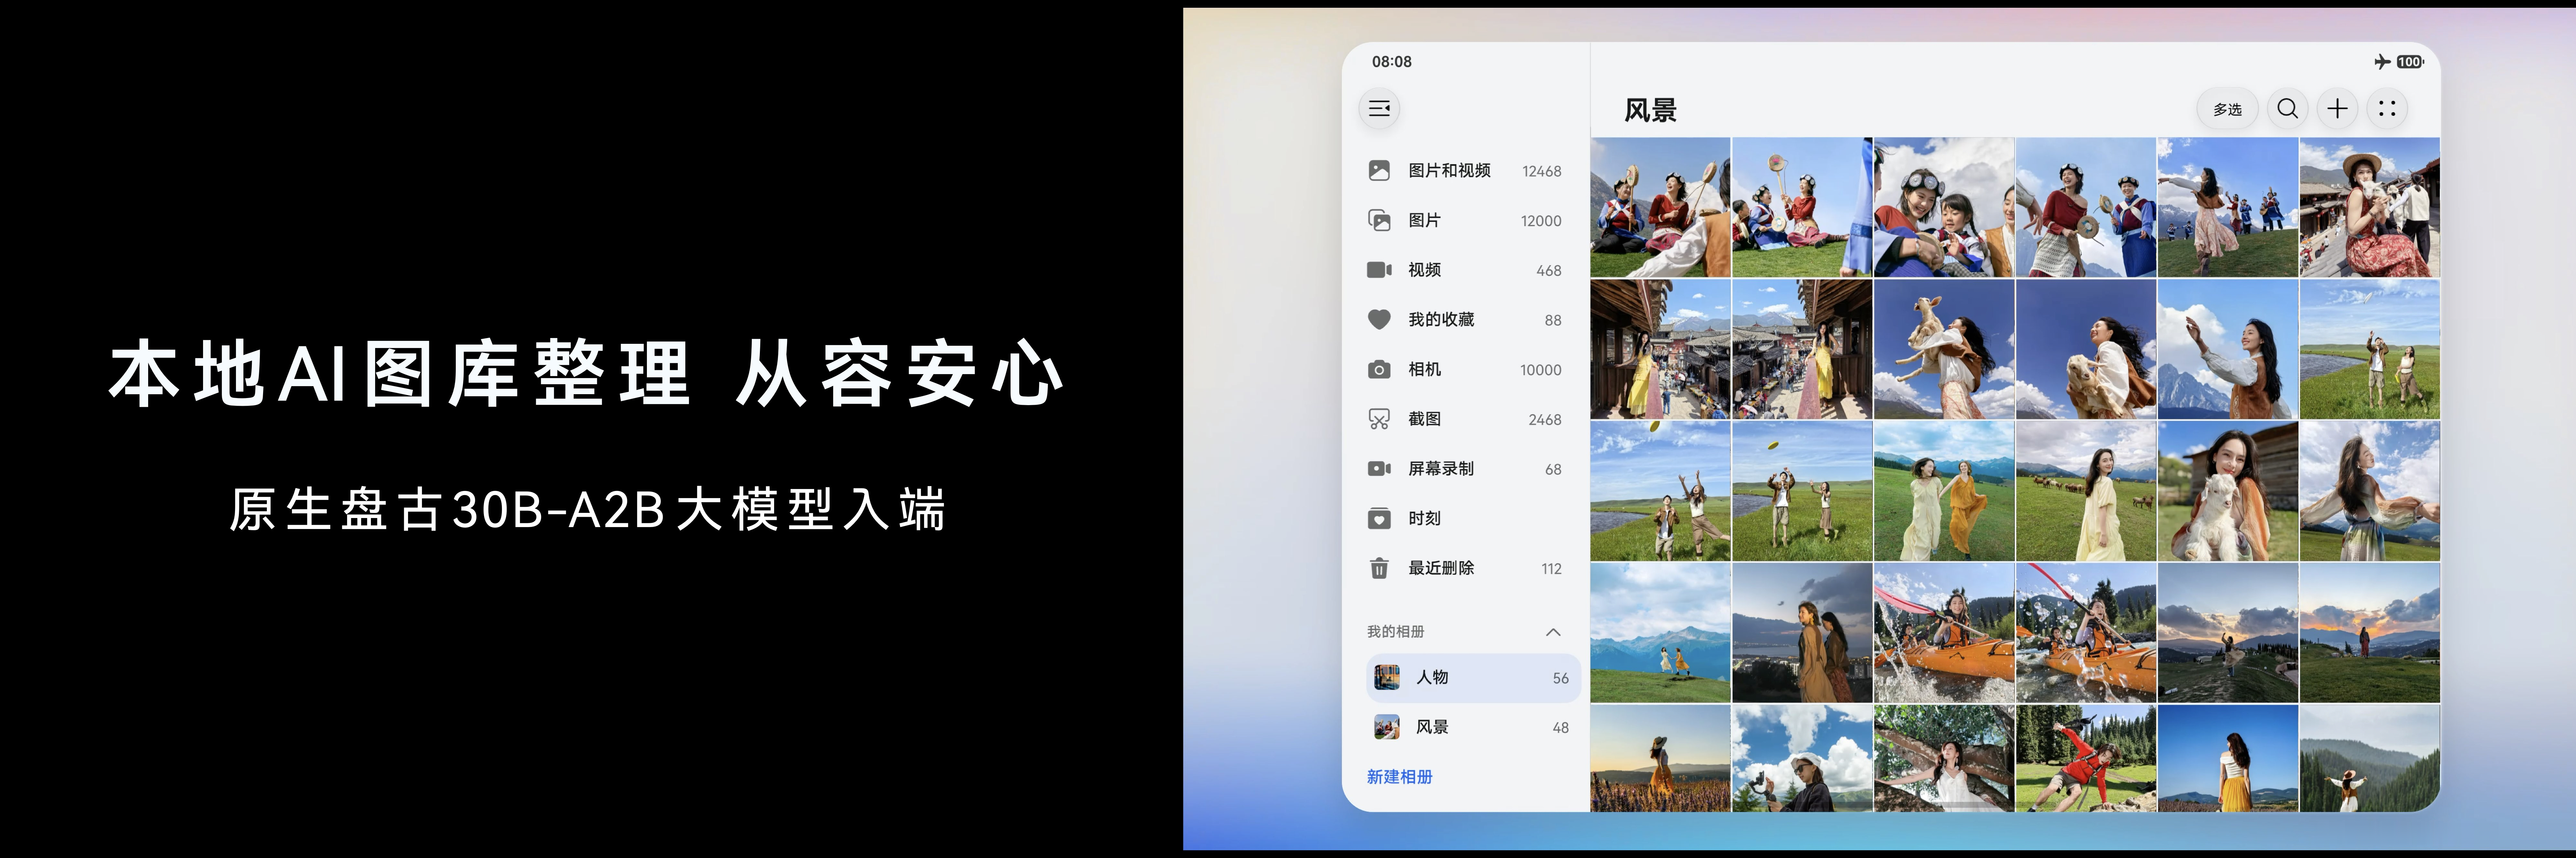Image resolution: width=2576 pixels, height=858 pixels.
Task: Click the 时刻 moments icon
Action: (x=1379, y=518)
